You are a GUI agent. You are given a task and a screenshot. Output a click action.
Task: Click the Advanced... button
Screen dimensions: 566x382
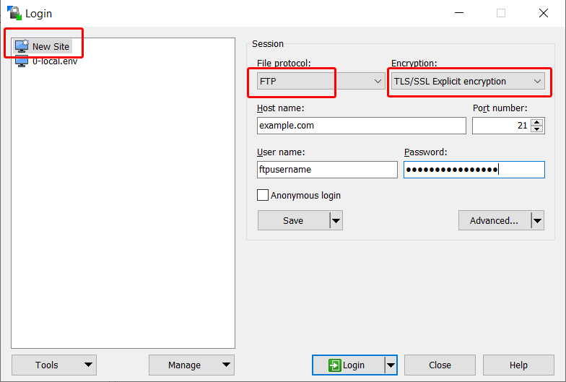tap(495, 220)
